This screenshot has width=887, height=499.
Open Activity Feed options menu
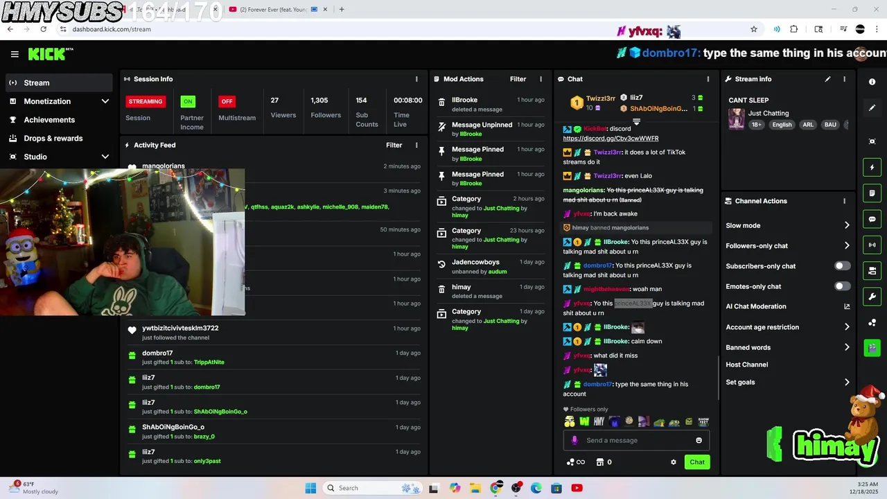[x=416, y=145]
